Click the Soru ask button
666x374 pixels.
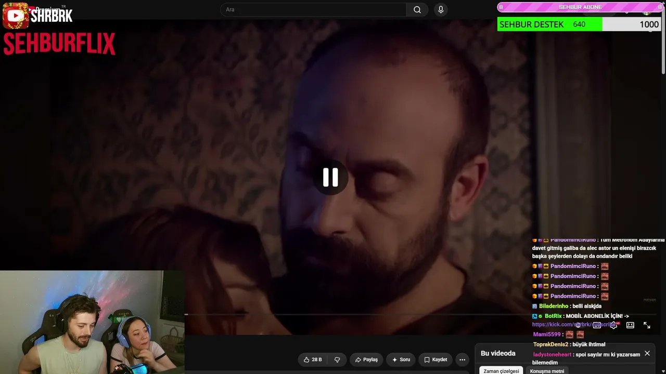click(x=401, y=359)
